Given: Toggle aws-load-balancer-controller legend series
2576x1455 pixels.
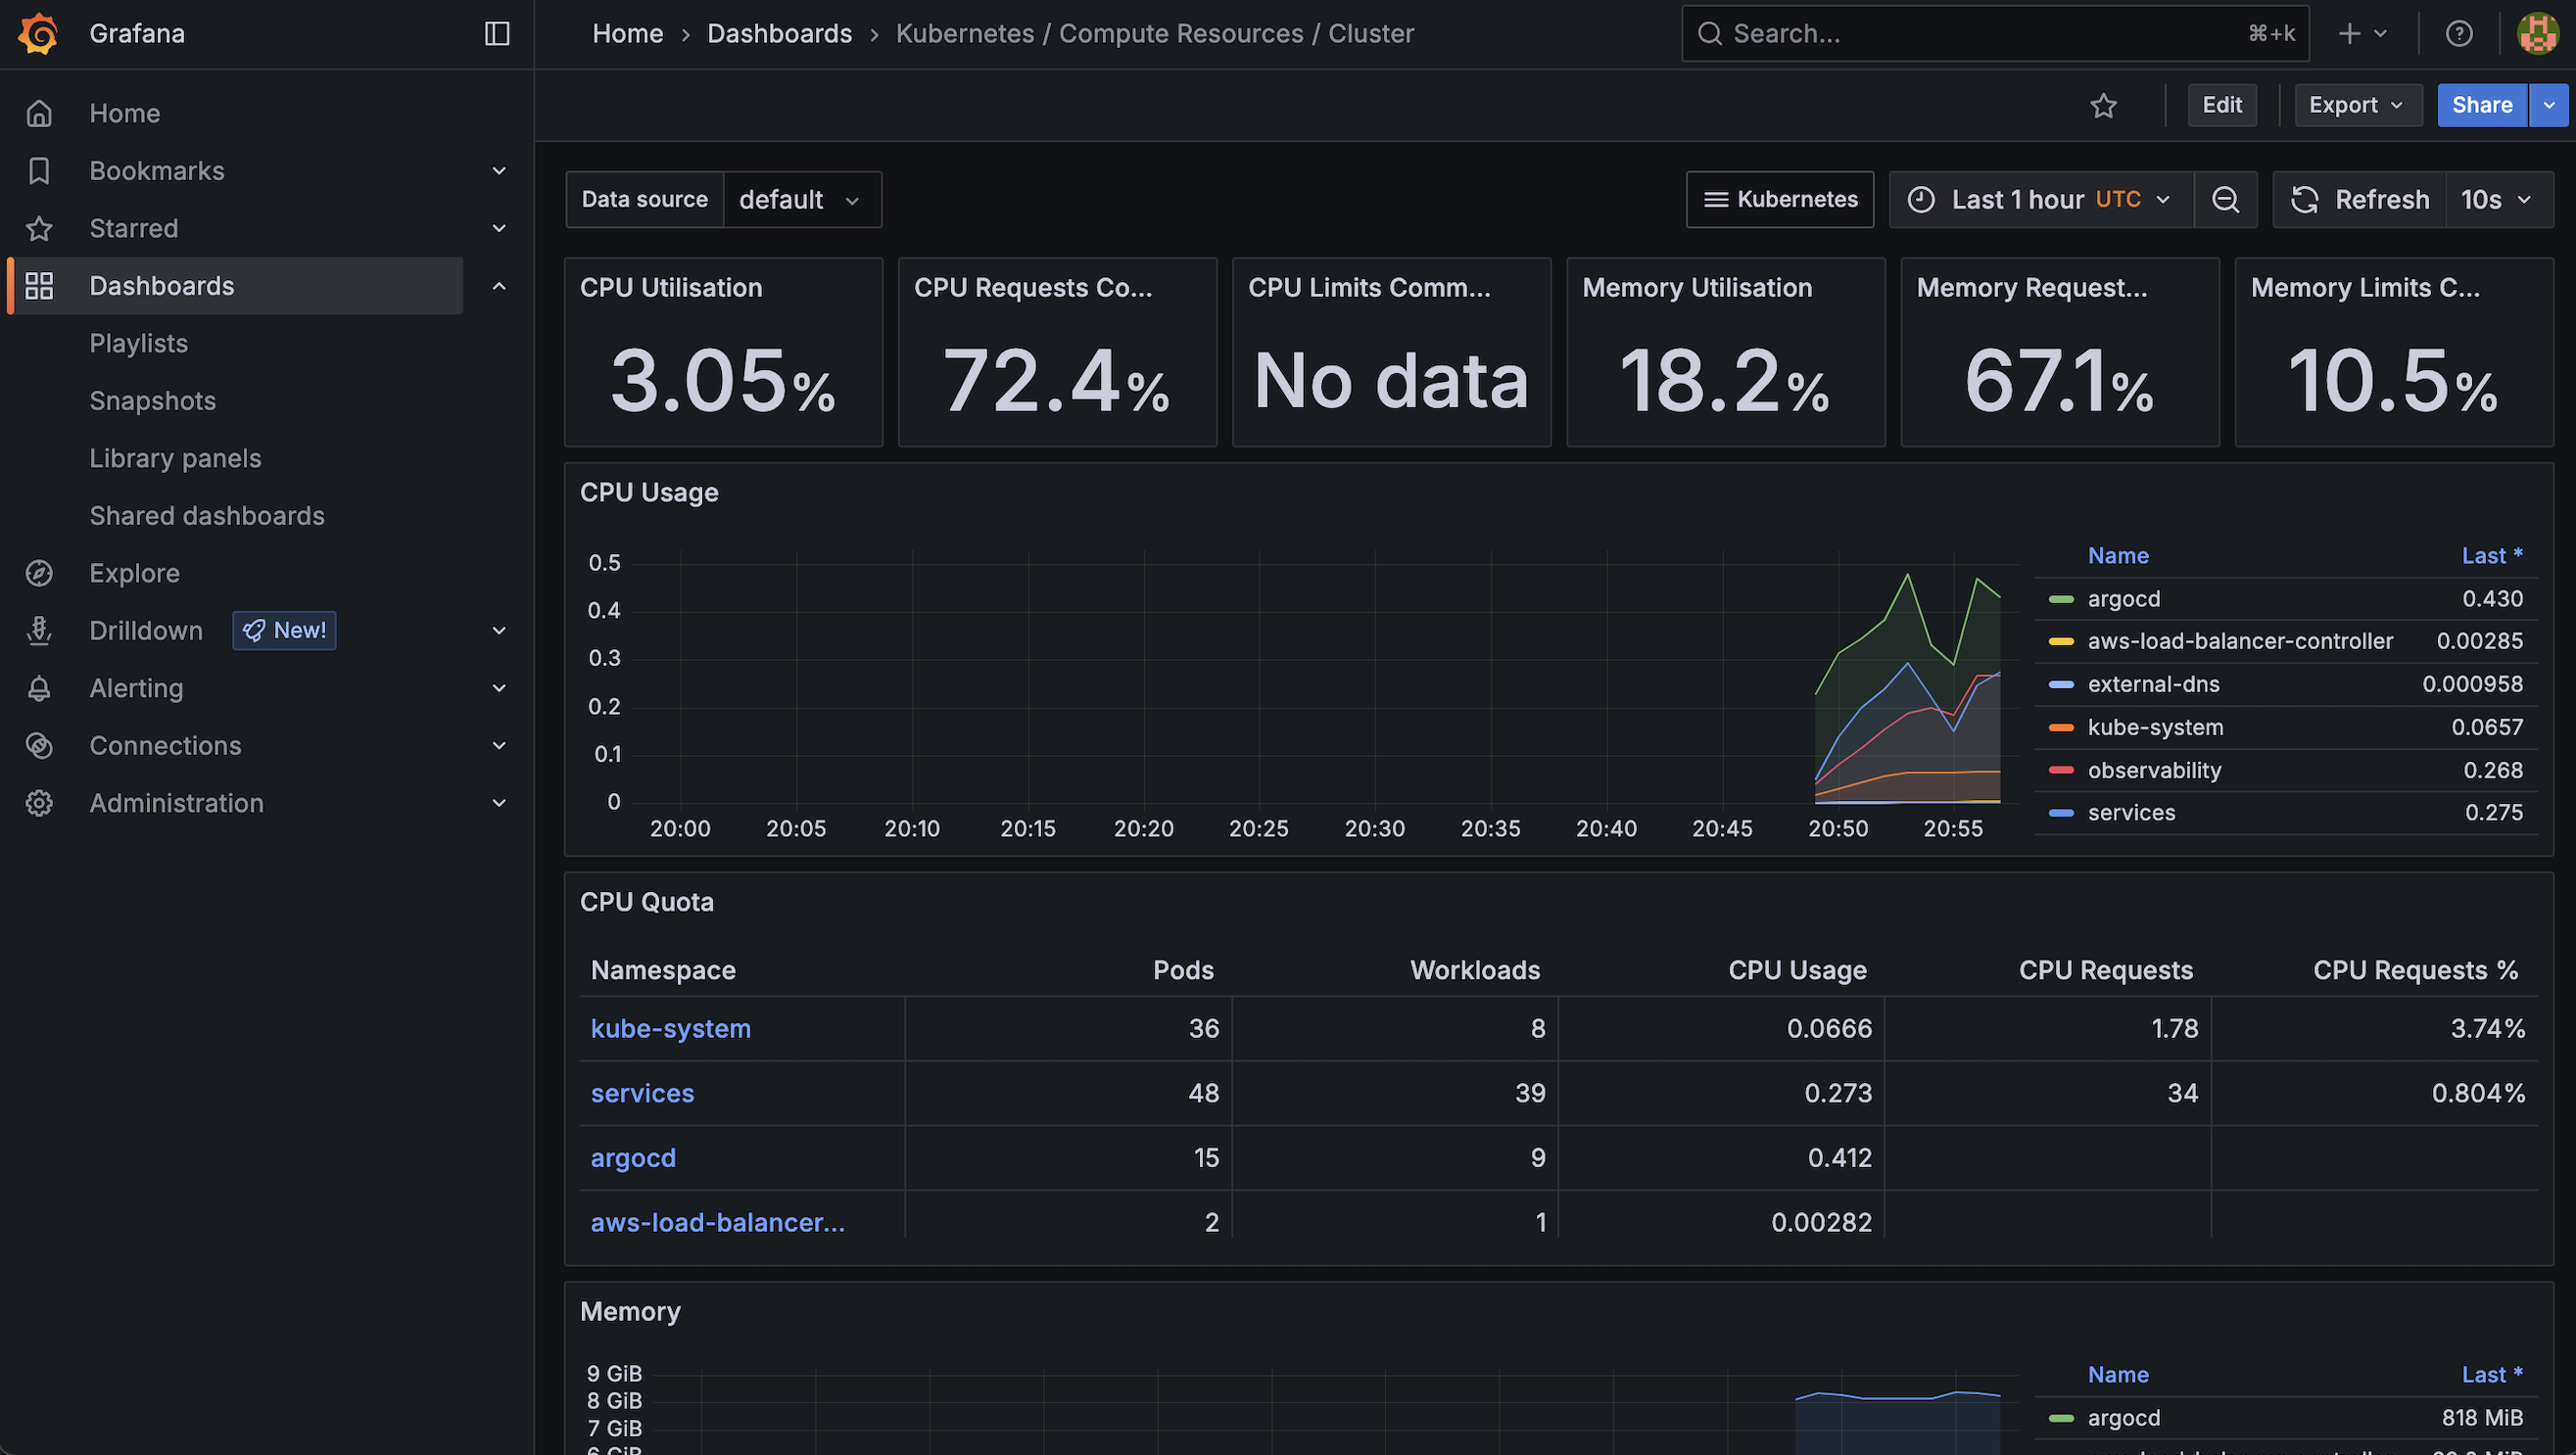Looking at the screenshot, I should click(x=2240, y=641).
